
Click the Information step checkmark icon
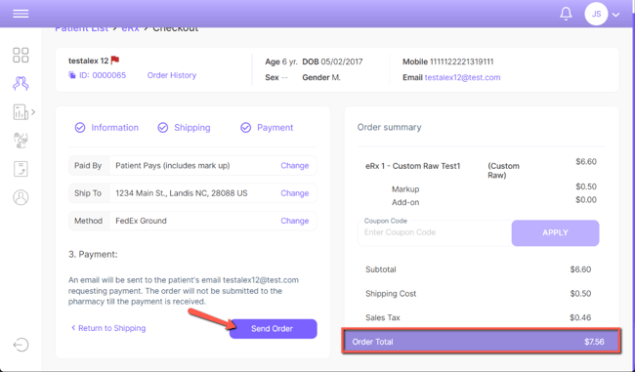80,128
